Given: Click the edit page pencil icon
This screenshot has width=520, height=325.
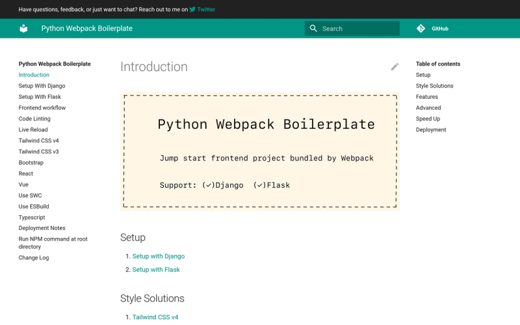Looking at the screenshot, I should click(x=395, y=67).
